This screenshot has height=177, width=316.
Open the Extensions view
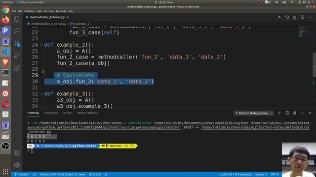pos(17,68)
